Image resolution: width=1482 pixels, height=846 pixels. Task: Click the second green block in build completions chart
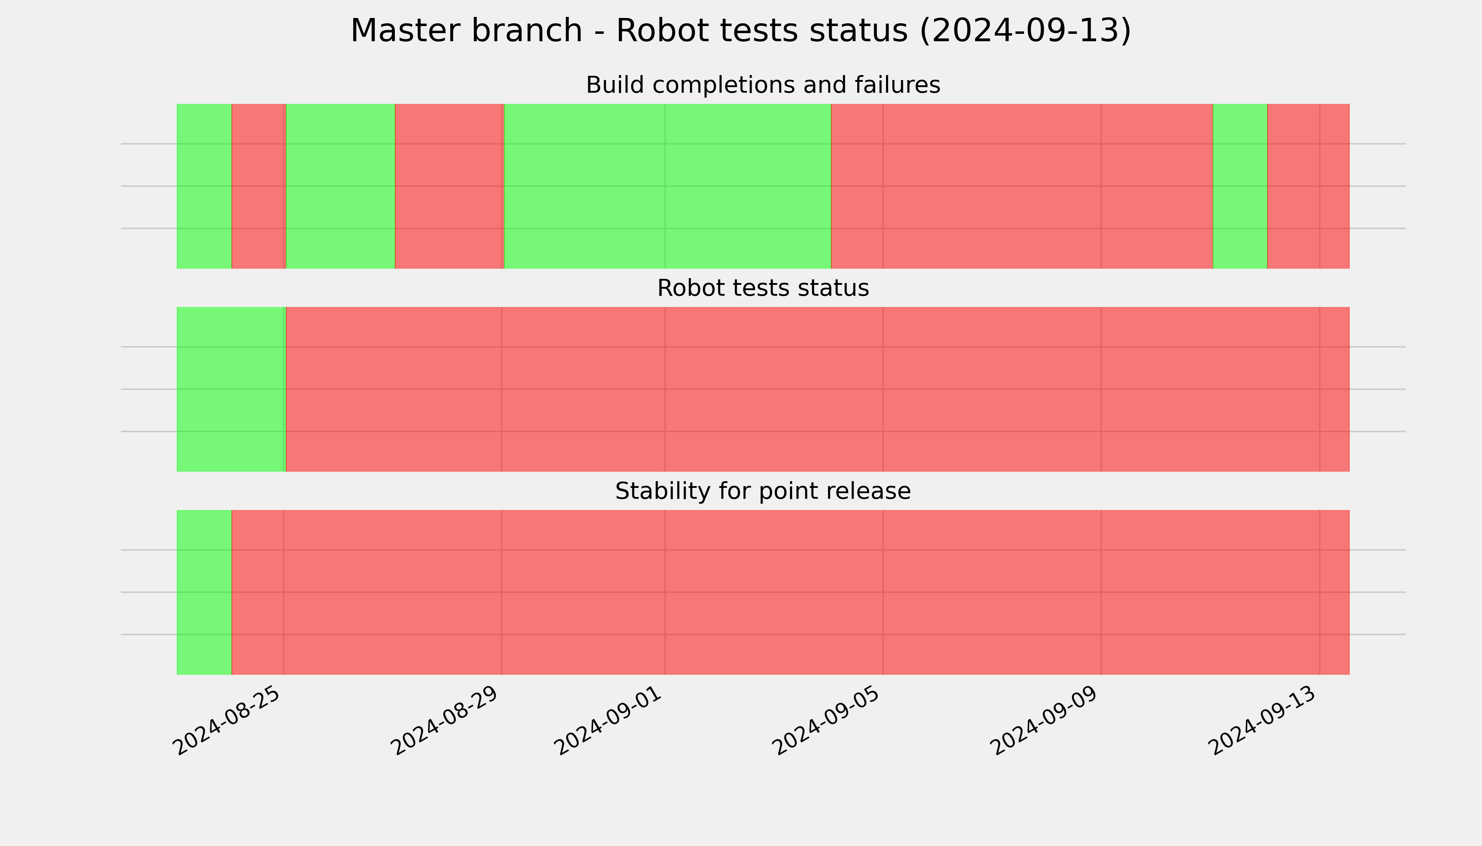[340, 186]
